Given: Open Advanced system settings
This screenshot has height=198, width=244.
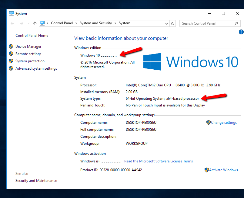Looking at the screenshot, I should (36, 68).
